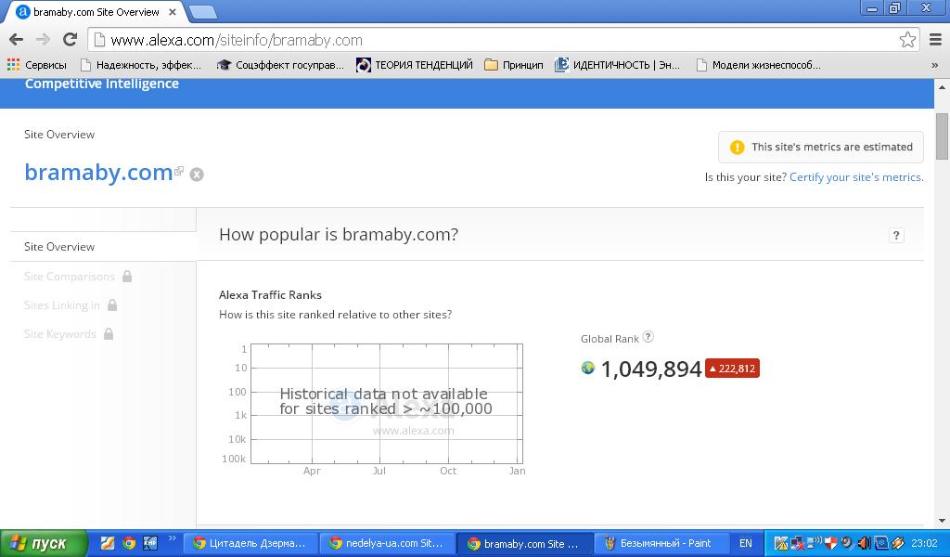950x557 pixels.
Task: Launch the first quick launch icon beside пуск
Action: (108, 543)
